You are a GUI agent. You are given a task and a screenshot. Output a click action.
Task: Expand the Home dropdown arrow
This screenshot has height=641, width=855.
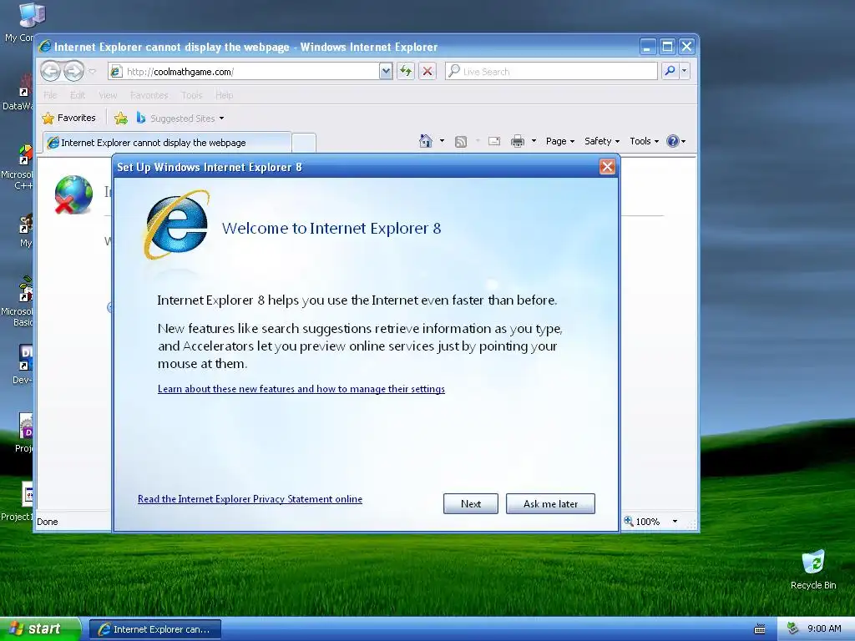click(x=442, y=141)
